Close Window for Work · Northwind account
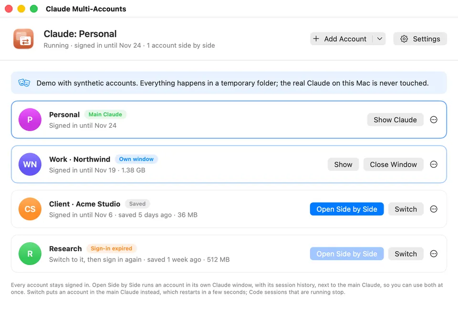Image resolution: width=458 pixels, height=328 pixels. 394,164
